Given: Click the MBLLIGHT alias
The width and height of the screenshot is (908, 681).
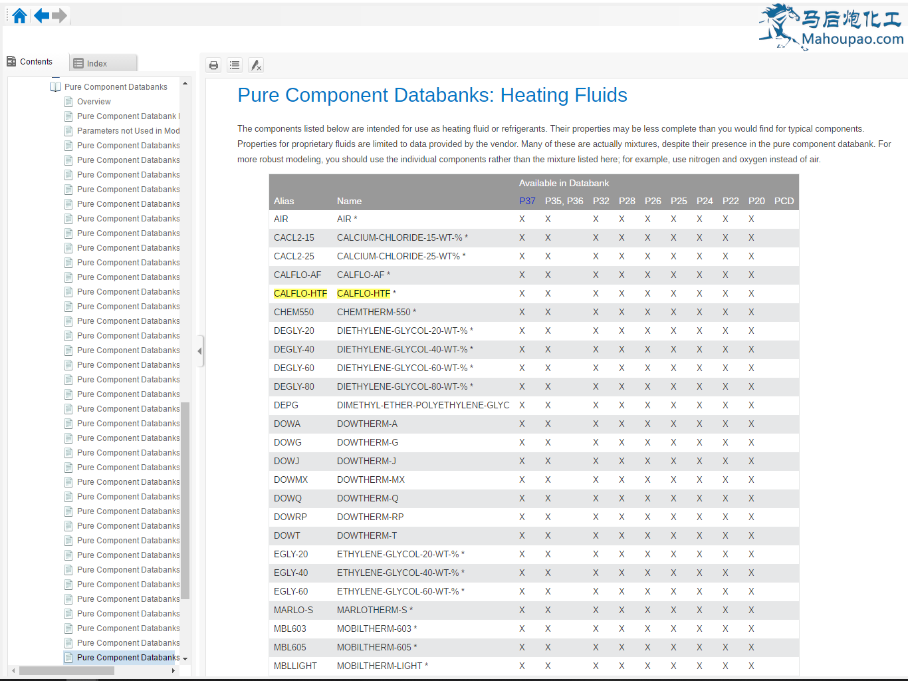Looking at the screenshot, I should (295, 666).
